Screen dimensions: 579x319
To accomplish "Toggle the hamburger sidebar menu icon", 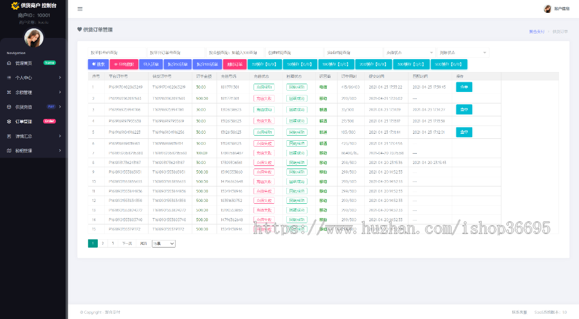I will [80, 9].
